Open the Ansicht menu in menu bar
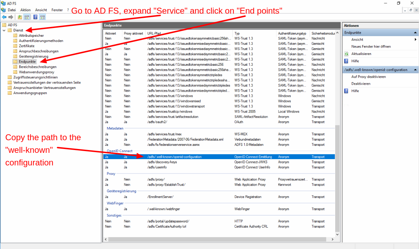Viewport: 419px width, 249px height. coord(41,10)
